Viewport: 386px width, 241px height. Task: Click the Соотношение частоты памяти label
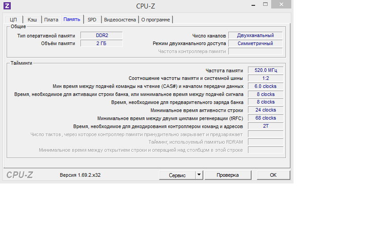point(186,79)
